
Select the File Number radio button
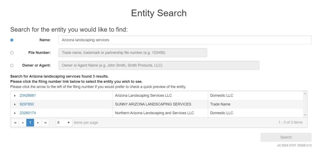coord(12,53)
